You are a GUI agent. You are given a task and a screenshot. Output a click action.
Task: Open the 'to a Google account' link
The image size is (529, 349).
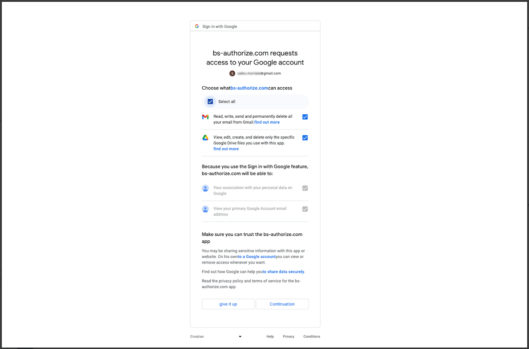point(257,256)
